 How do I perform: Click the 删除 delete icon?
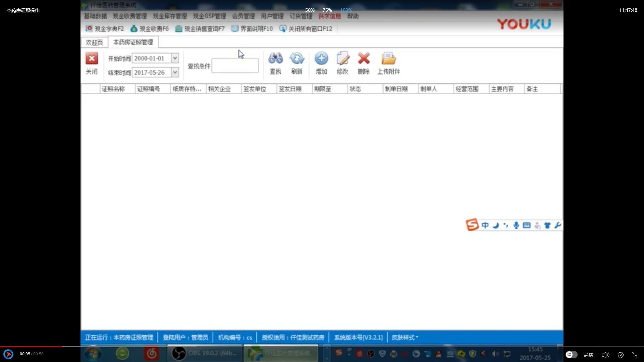coord(364,58)
